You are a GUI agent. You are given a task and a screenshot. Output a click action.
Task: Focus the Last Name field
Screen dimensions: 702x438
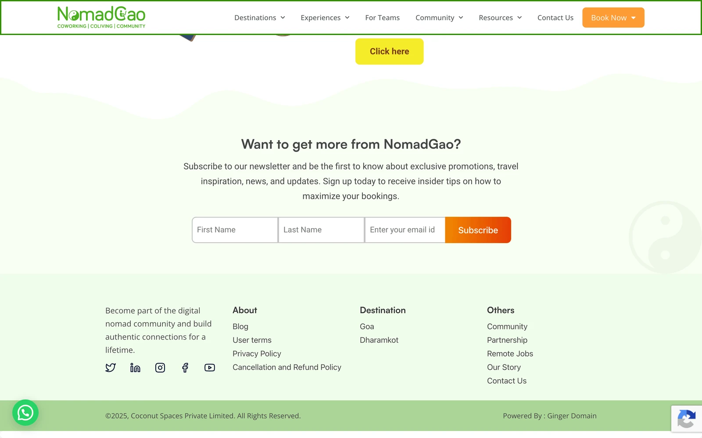(x=321, y=230)
